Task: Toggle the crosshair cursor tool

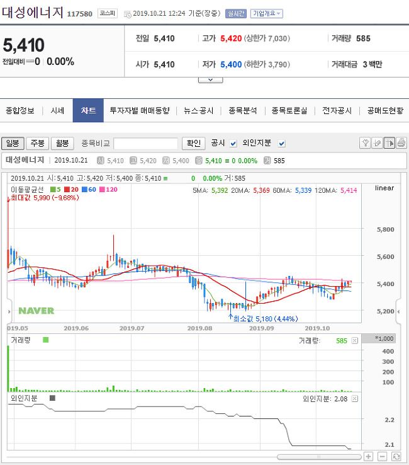Action: click(389, 143)
